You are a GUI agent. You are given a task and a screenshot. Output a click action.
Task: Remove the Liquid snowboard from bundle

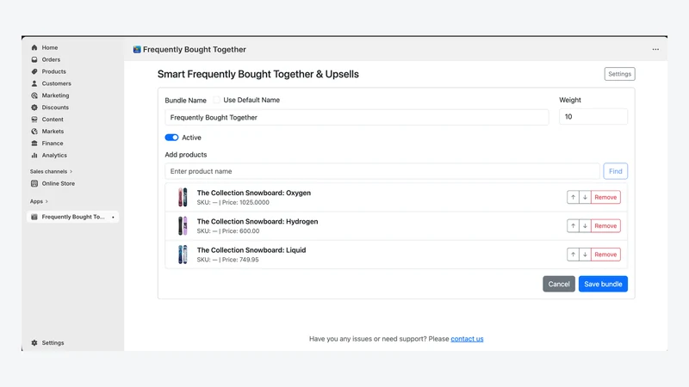605,255
